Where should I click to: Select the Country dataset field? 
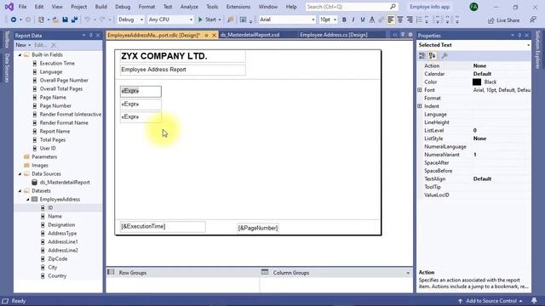[57, 275]
